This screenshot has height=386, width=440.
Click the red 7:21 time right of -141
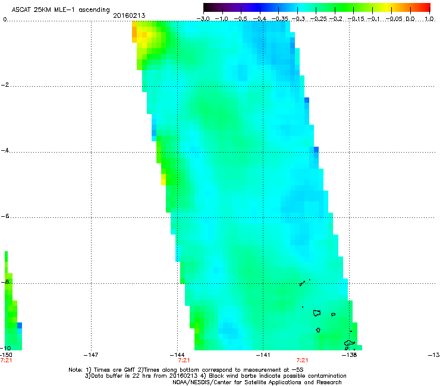302,360
